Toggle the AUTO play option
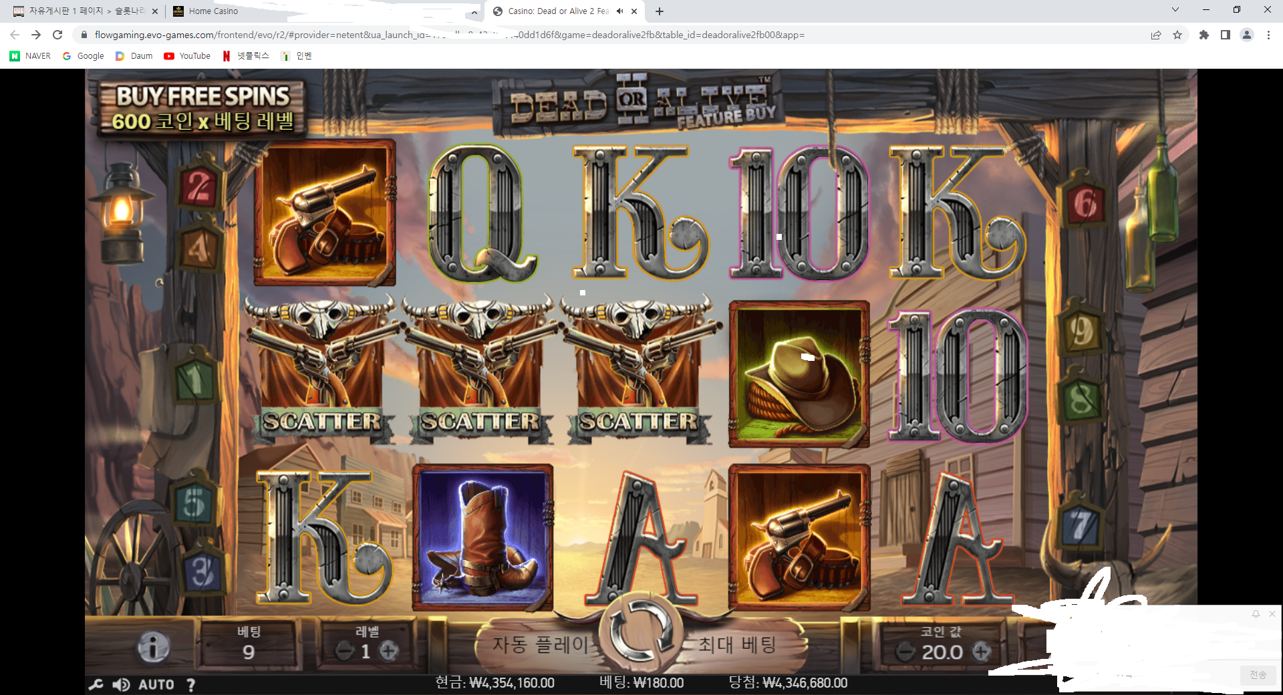The image size is (1283, 695). 156,684
